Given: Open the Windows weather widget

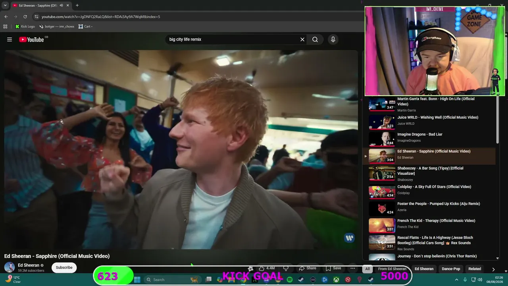Looking at the screenshot, I should coord(13,280).
